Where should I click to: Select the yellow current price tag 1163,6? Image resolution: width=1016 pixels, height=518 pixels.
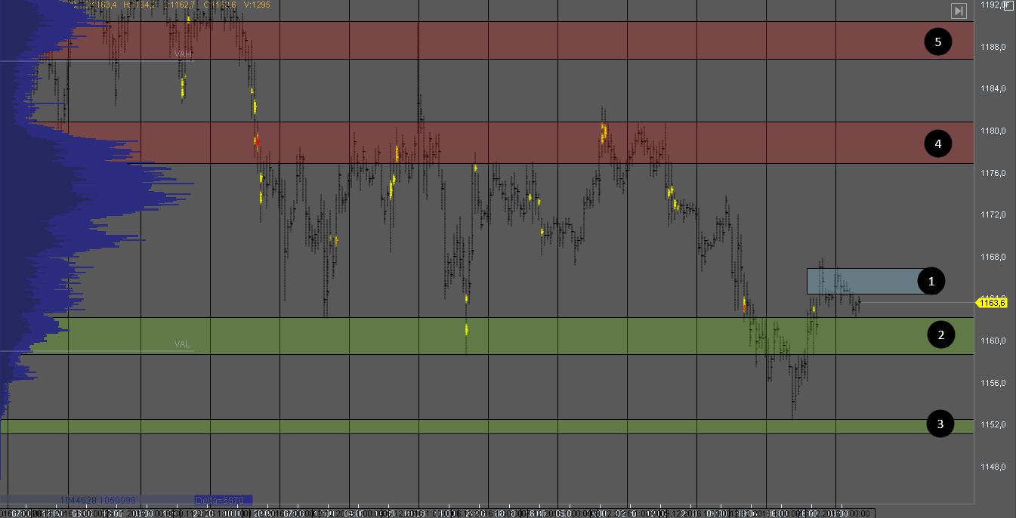coord(992,303)
